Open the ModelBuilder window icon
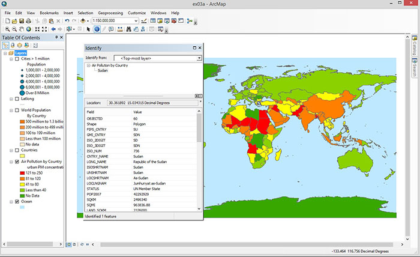The image size is (420, 257). (x=190, y=21)
